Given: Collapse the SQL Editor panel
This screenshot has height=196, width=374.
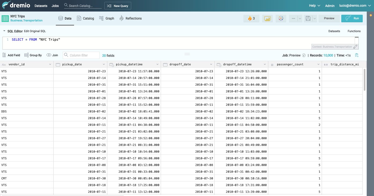Looking at the screenshot, I should pyautogui.click(x=4, y=31).
